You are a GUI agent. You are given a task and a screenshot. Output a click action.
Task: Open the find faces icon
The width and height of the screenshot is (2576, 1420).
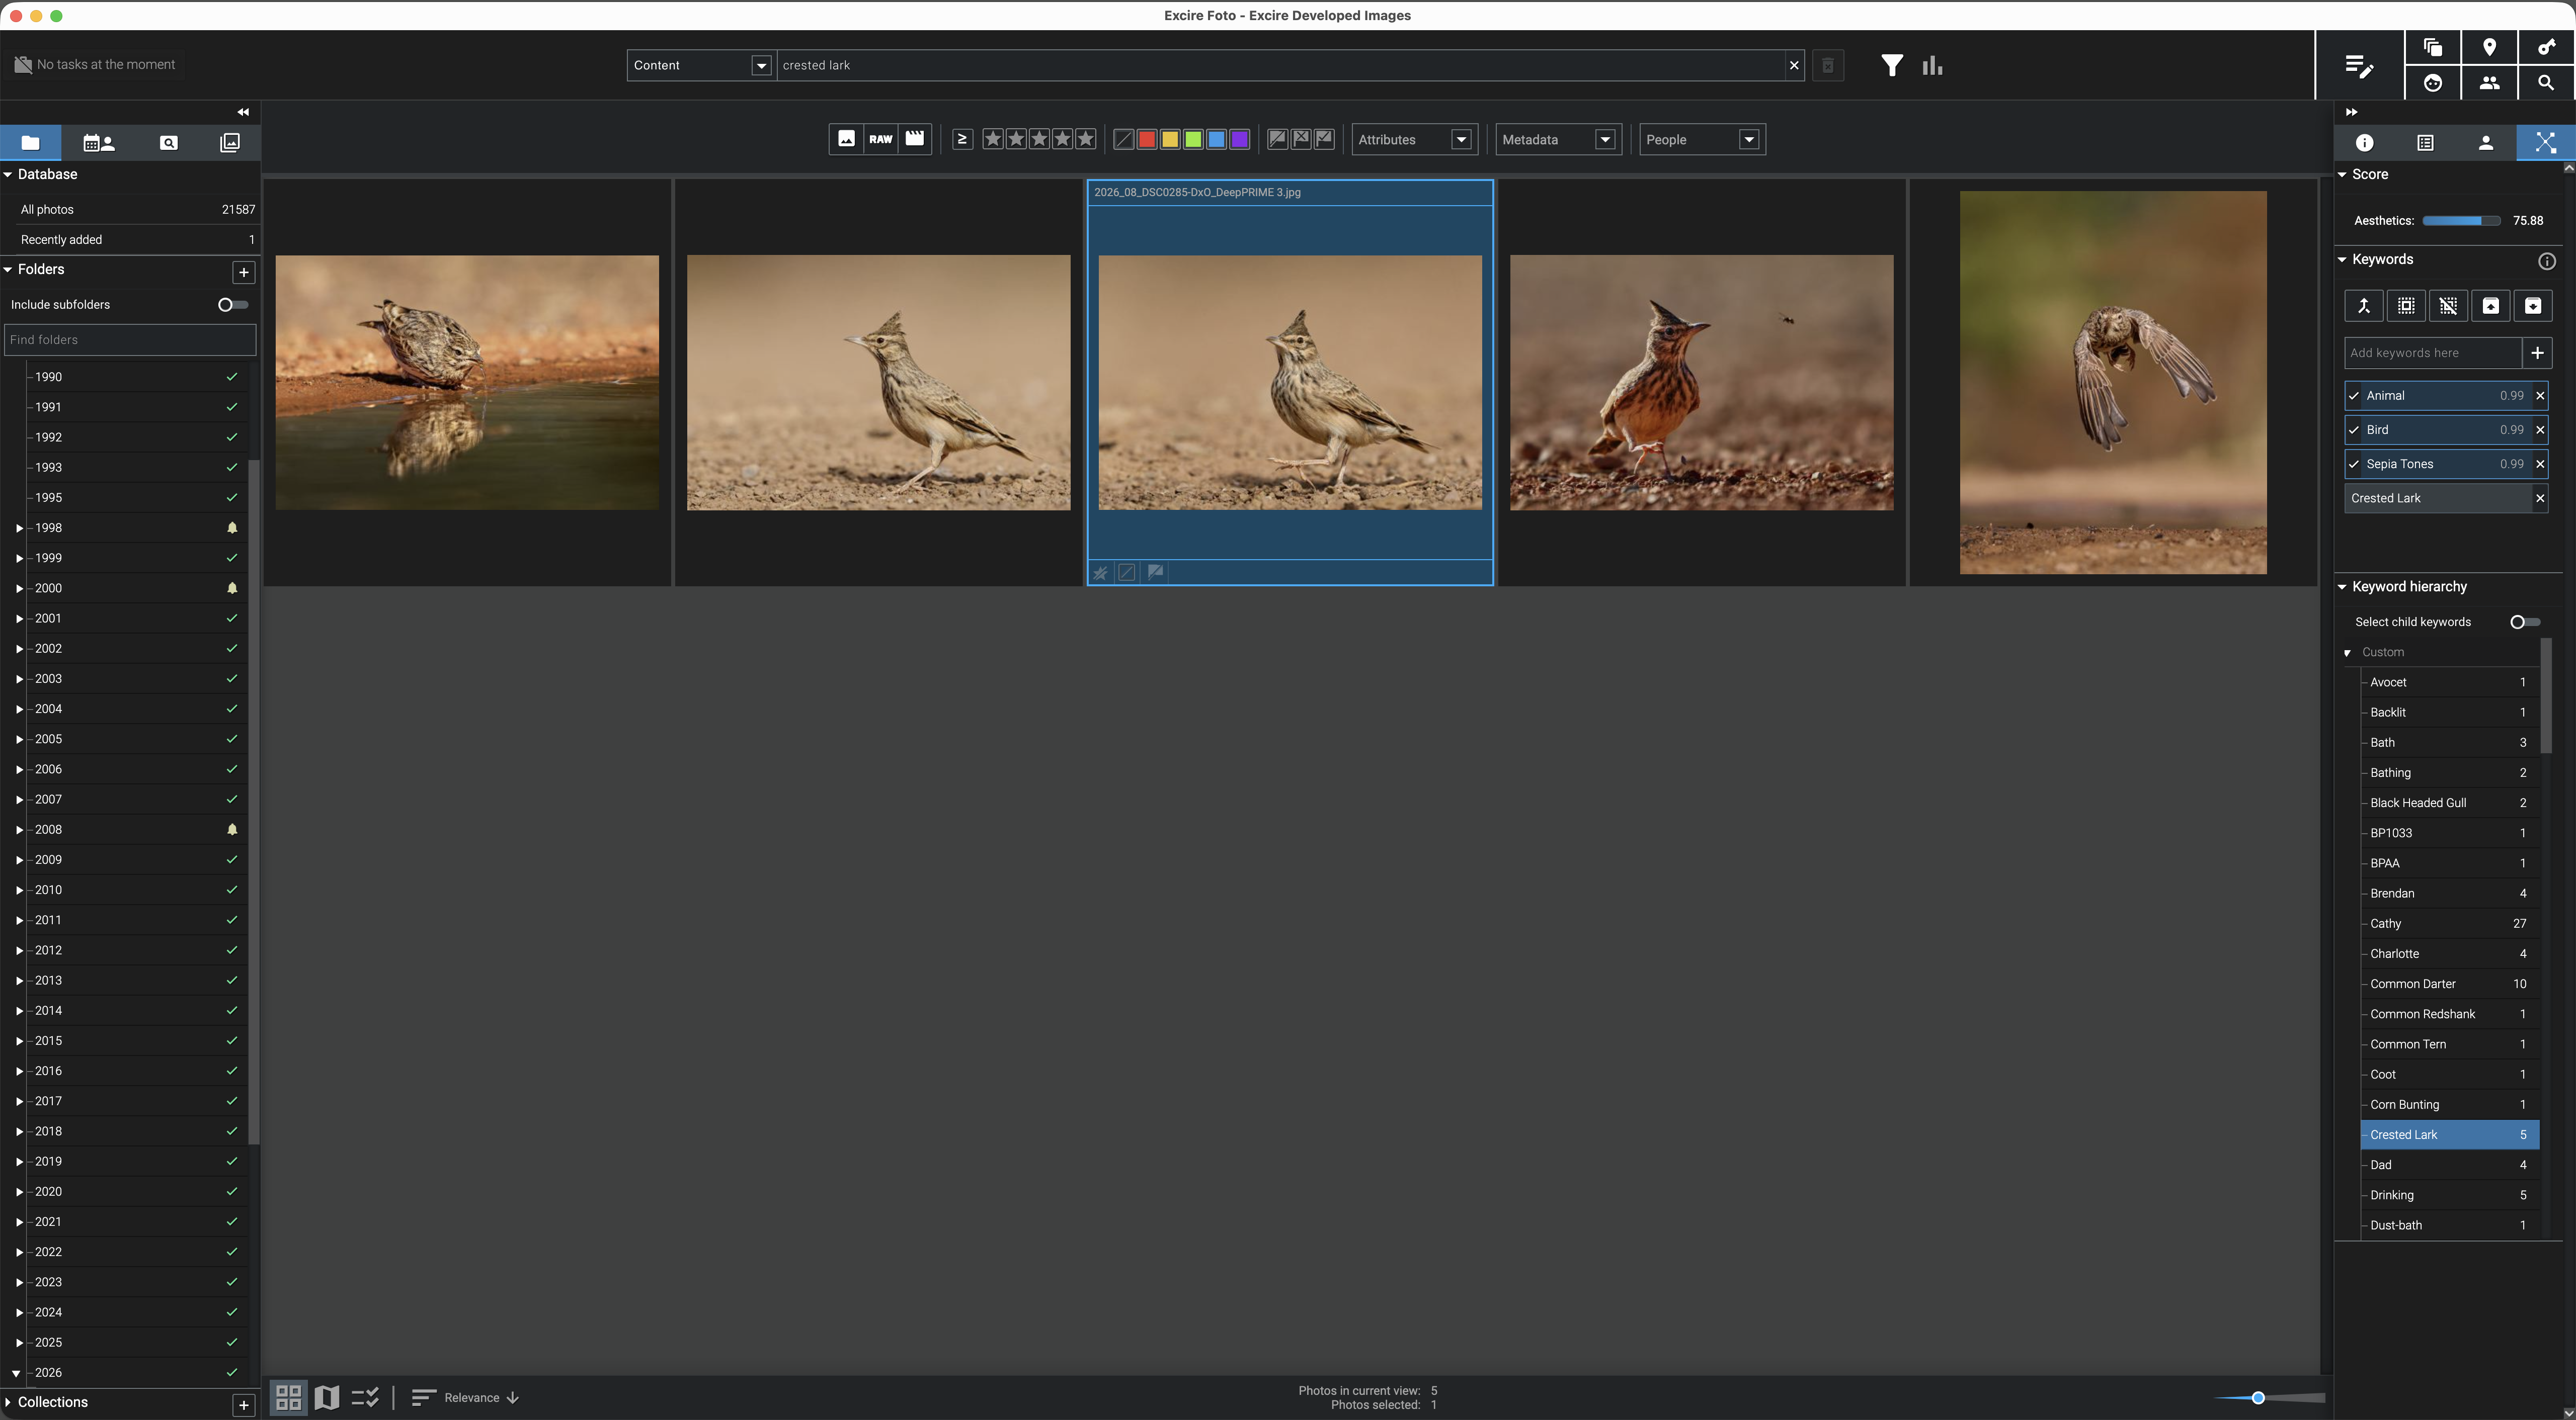2433,83
